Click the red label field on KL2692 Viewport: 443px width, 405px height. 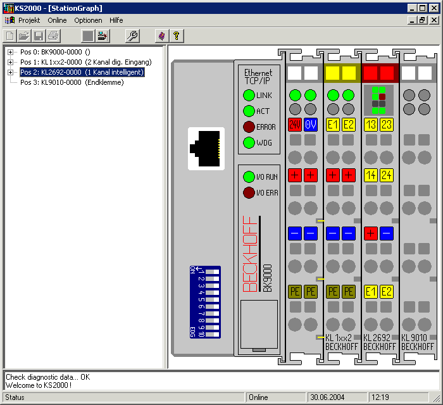(x=379, y=73)
